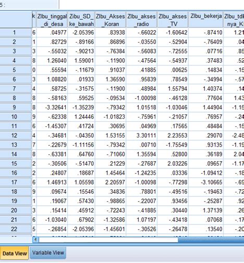Click cell value .78801 in row 18
Screen dimensions: 244x263
[141, 192]
